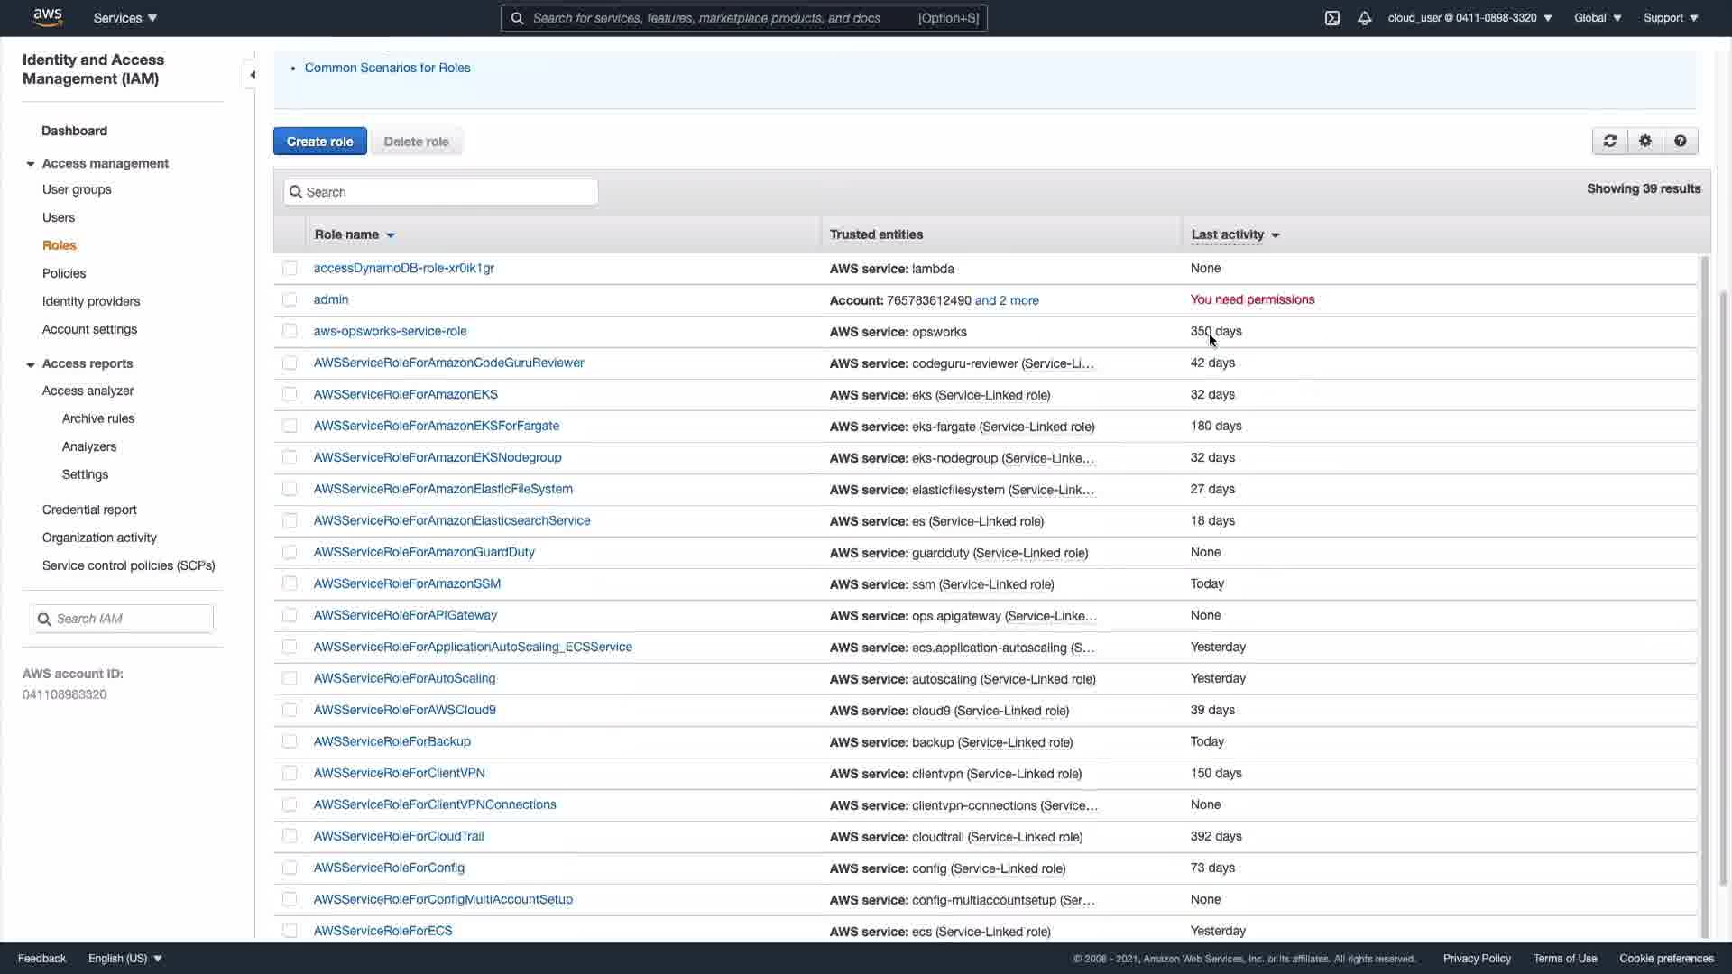Open the CloudShell terminal icon
The image size is (1732, 974).
1331,18
